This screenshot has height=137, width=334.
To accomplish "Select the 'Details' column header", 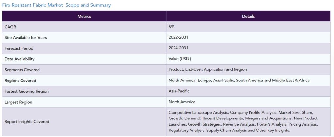I will click(248, 16).
